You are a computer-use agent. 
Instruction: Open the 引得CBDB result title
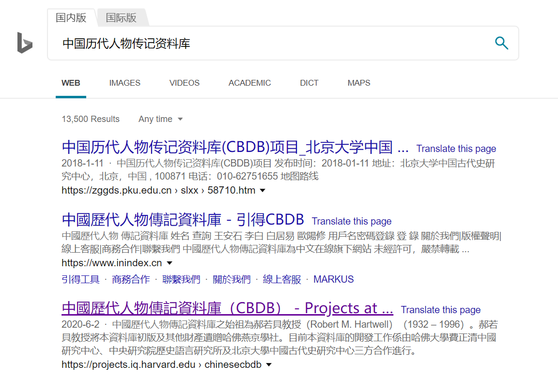pos(183,220)
